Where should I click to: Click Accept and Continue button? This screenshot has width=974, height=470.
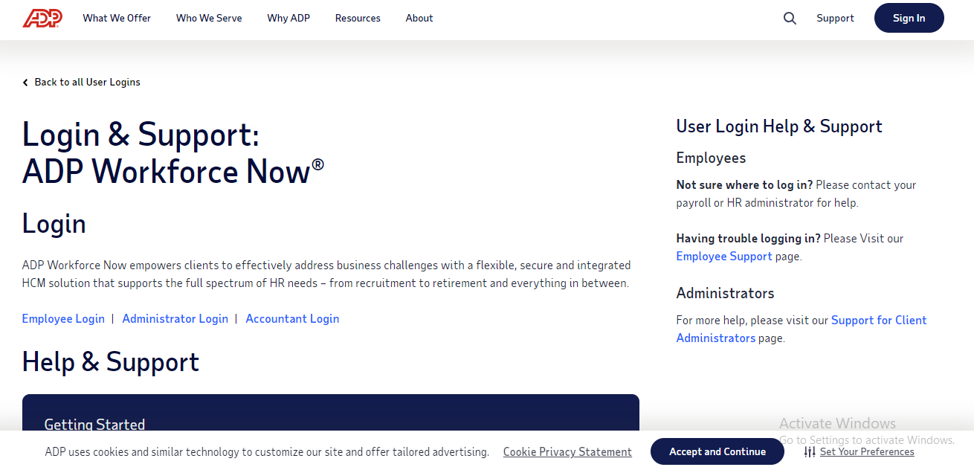[x=717, y=451]
